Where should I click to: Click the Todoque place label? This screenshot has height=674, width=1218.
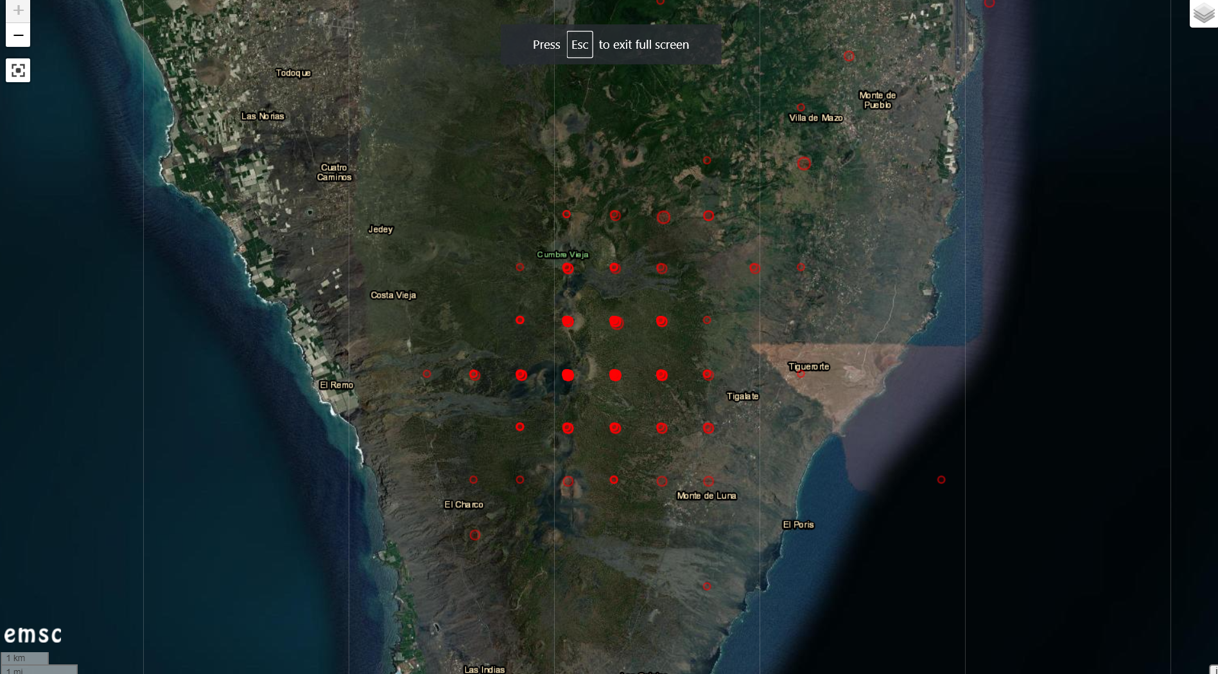tap(293, 73)
